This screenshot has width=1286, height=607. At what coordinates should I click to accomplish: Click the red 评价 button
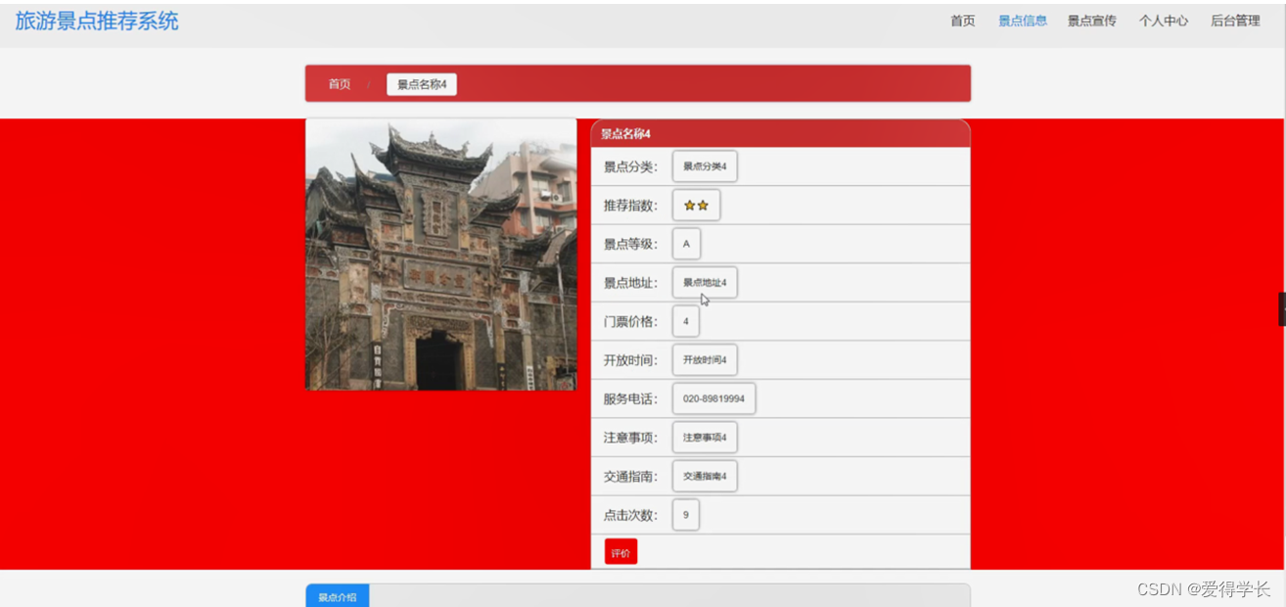pyautogui.click(x=620, y=552)
